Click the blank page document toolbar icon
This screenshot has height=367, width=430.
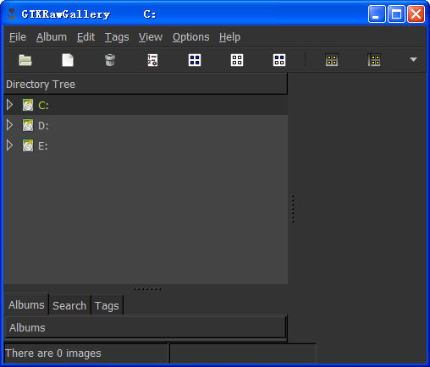tap(68, 60)
